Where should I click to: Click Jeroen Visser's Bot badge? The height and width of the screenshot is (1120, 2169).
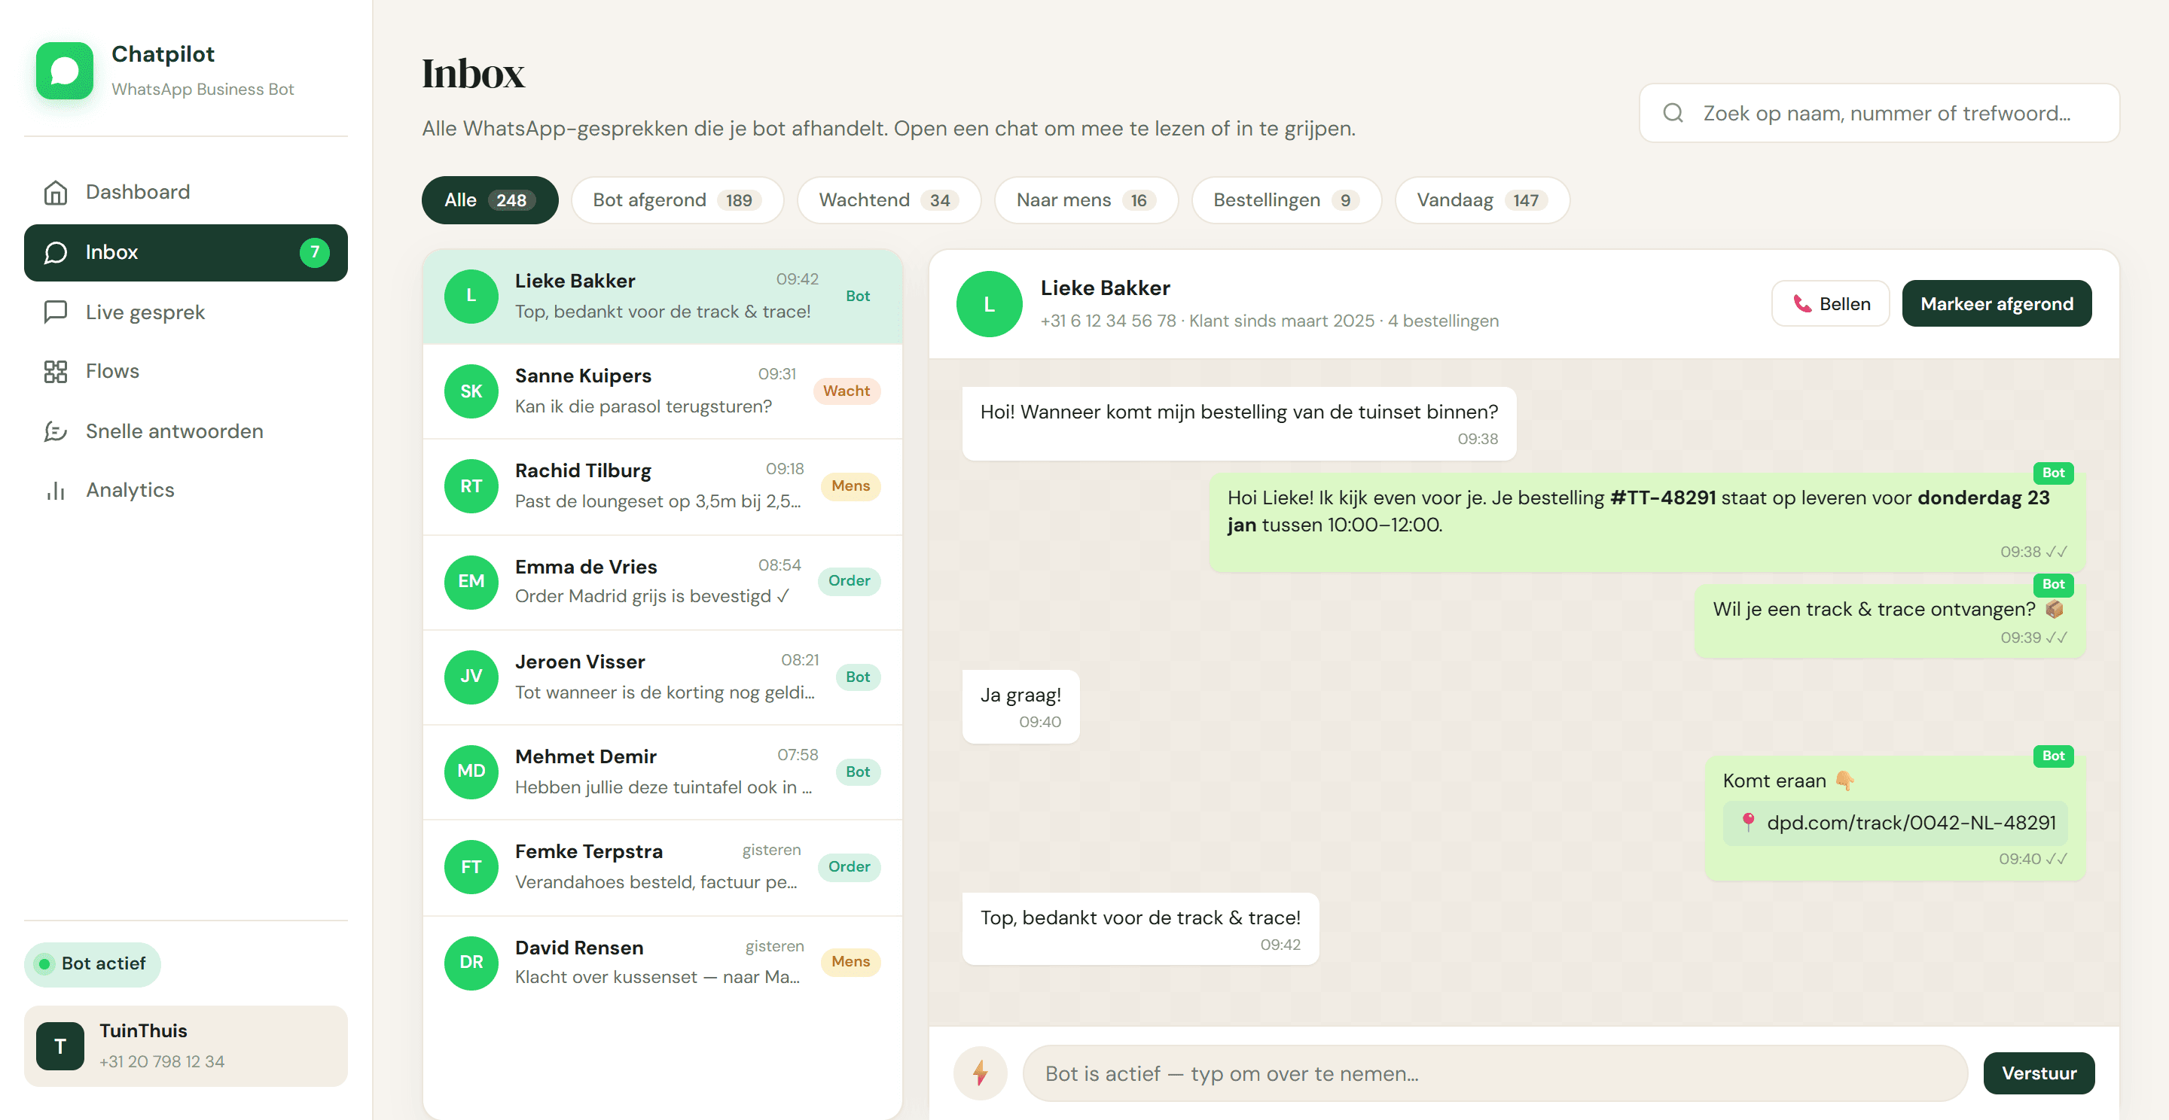click(x=858, y=677)
